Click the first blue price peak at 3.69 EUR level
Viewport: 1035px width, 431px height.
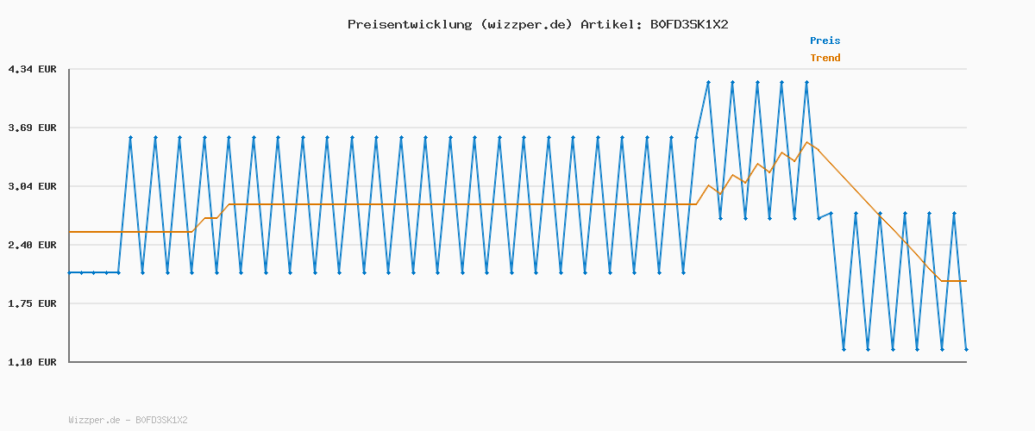pos(130,137)
